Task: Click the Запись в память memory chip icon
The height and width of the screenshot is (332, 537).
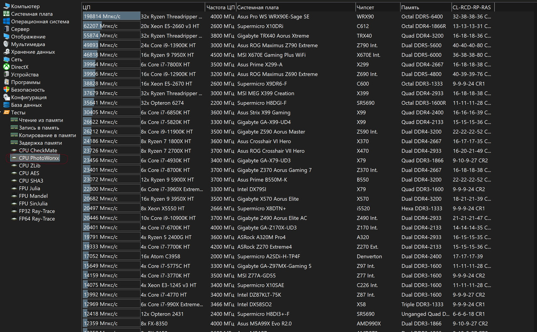Action: coord(14,127)
